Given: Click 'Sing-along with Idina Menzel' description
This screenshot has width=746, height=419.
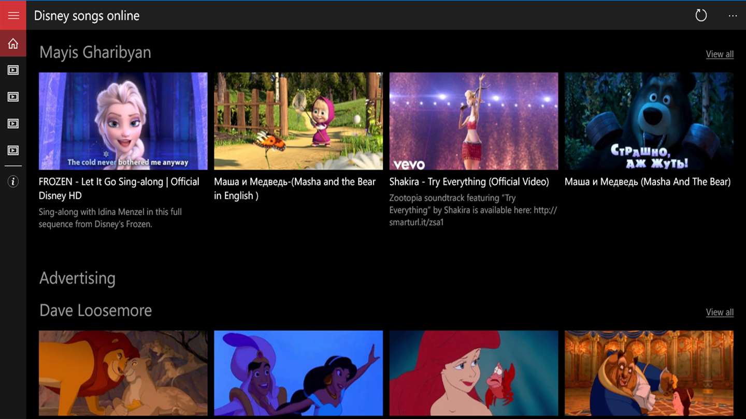Looking at the screenshot, I should [x=110, y=218].
